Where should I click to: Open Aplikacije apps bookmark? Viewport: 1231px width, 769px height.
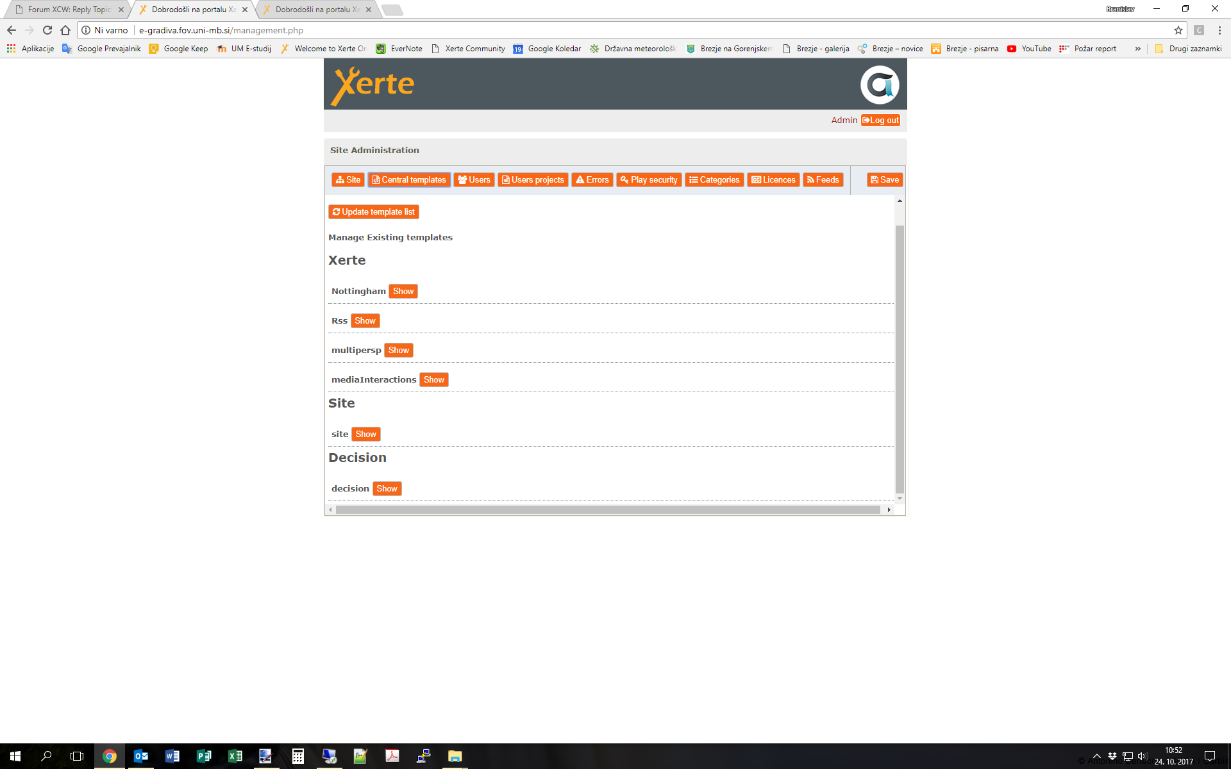30,49
